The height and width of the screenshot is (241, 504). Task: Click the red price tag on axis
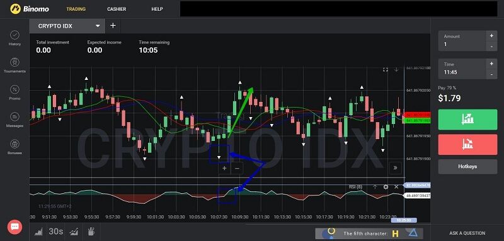click(418, 115)
